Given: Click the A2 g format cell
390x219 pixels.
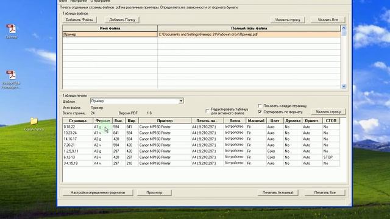Looking at the screenshot, I should (x=103, y=139).
